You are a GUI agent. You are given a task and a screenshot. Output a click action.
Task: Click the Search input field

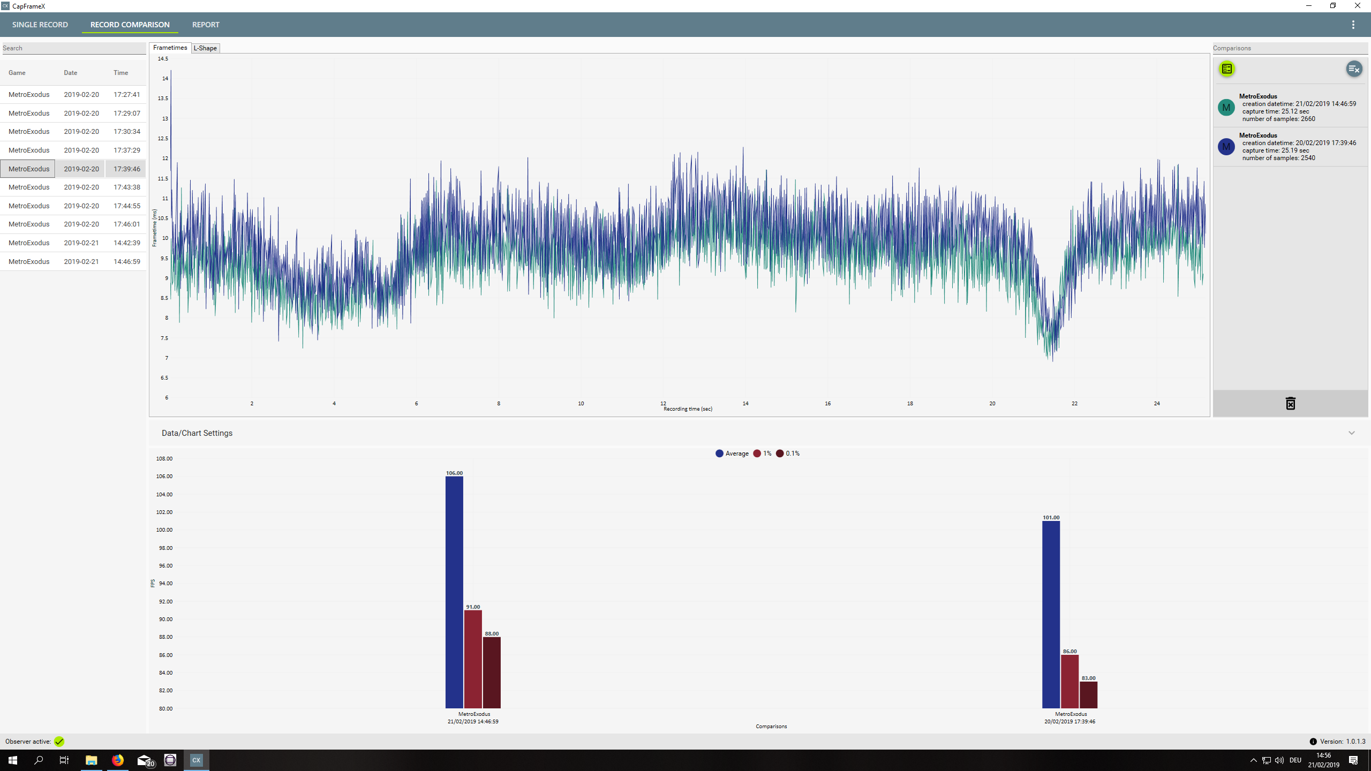click(x=73, y=48)
